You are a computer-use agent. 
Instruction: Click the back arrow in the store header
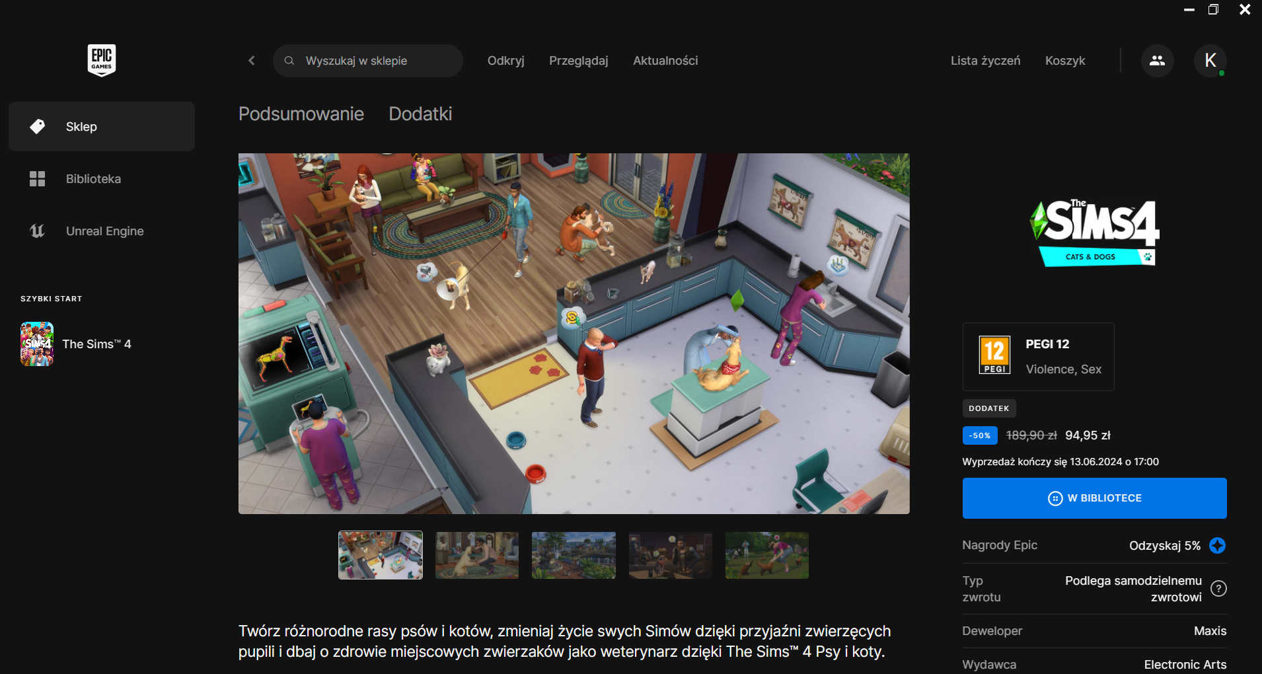252,61
